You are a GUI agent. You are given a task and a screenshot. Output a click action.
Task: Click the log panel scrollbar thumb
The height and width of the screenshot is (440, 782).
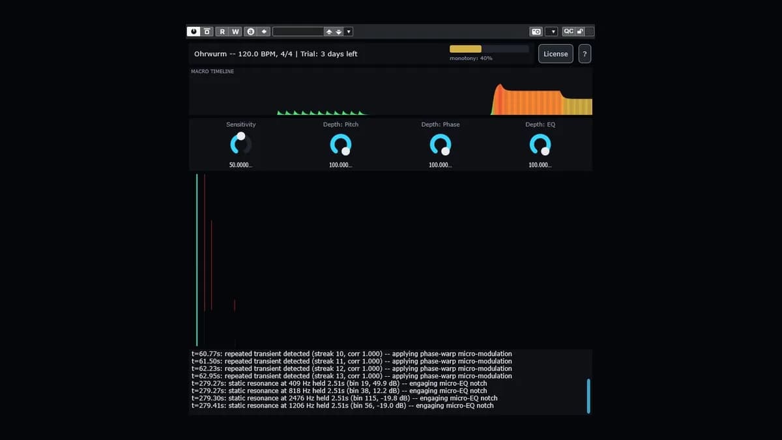(588, 396)
